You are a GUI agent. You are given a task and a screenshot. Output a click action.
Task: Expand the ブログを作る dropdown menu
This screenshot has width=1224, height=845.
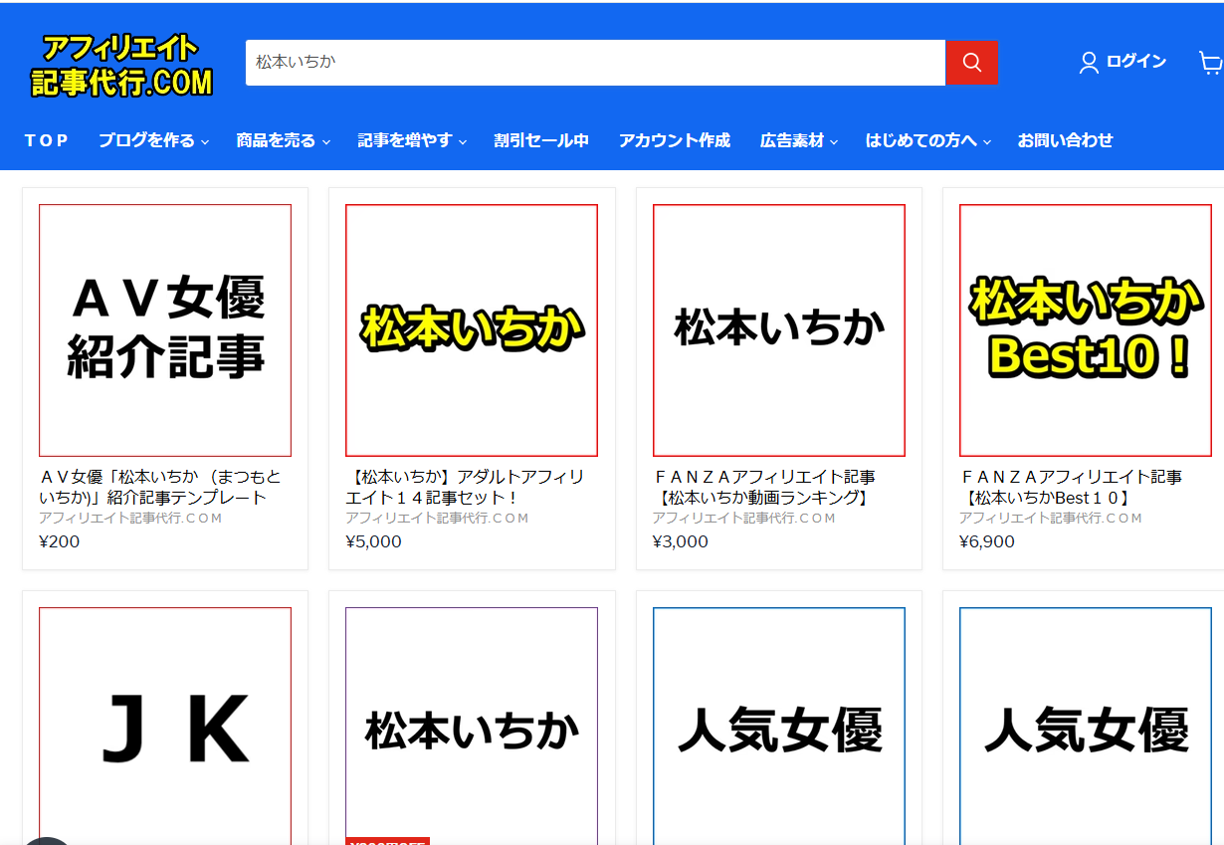153,140
